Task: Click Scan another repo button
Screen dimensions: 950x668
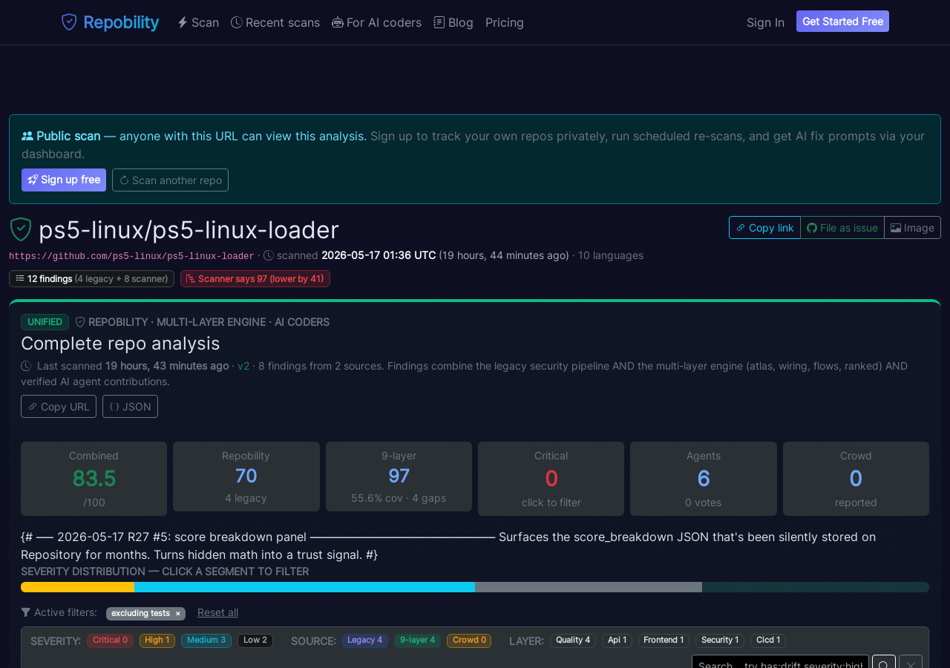Action: point(170,180)
